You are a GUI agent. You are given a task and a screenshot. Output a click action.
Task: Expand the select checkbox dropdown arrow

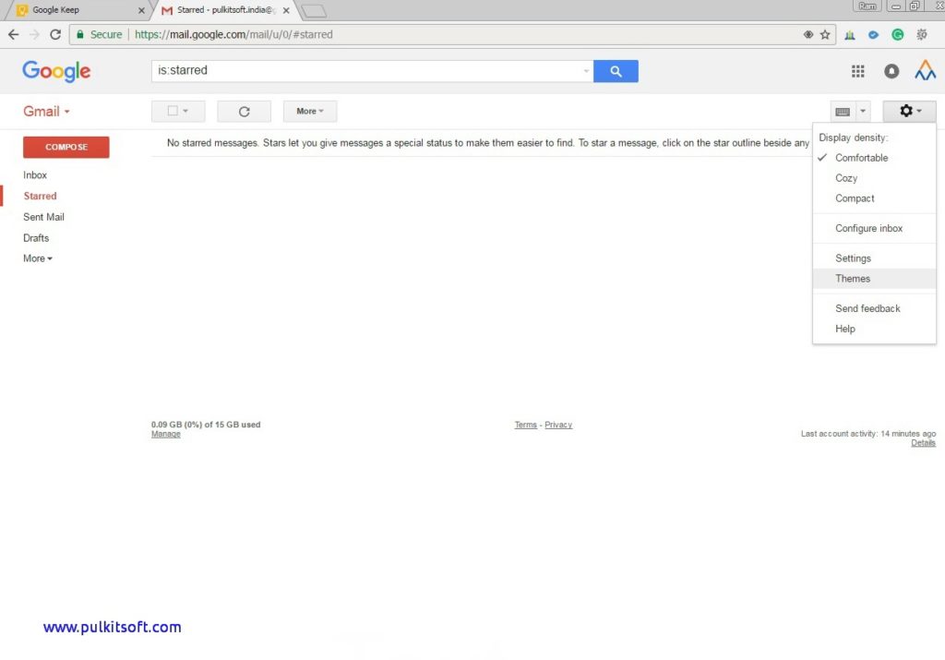click(x=185, y=111)
